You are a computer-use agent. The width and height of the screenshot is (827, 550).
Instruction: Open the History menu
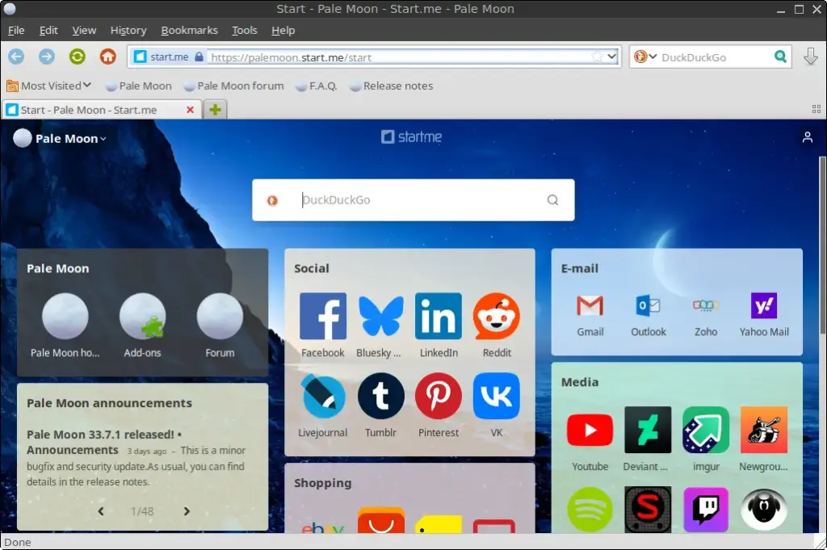click(x=128, y=30)
